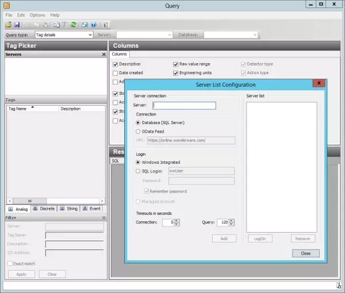Screen dimensions: 345x293
Task: Close the Filter pane with its X
Action: pyautogui.click(x=103, y=218)
